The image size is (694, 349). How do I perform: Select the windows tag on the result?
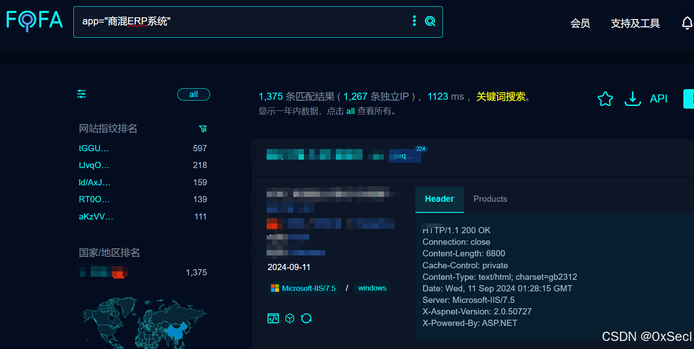tap(372, 288)
